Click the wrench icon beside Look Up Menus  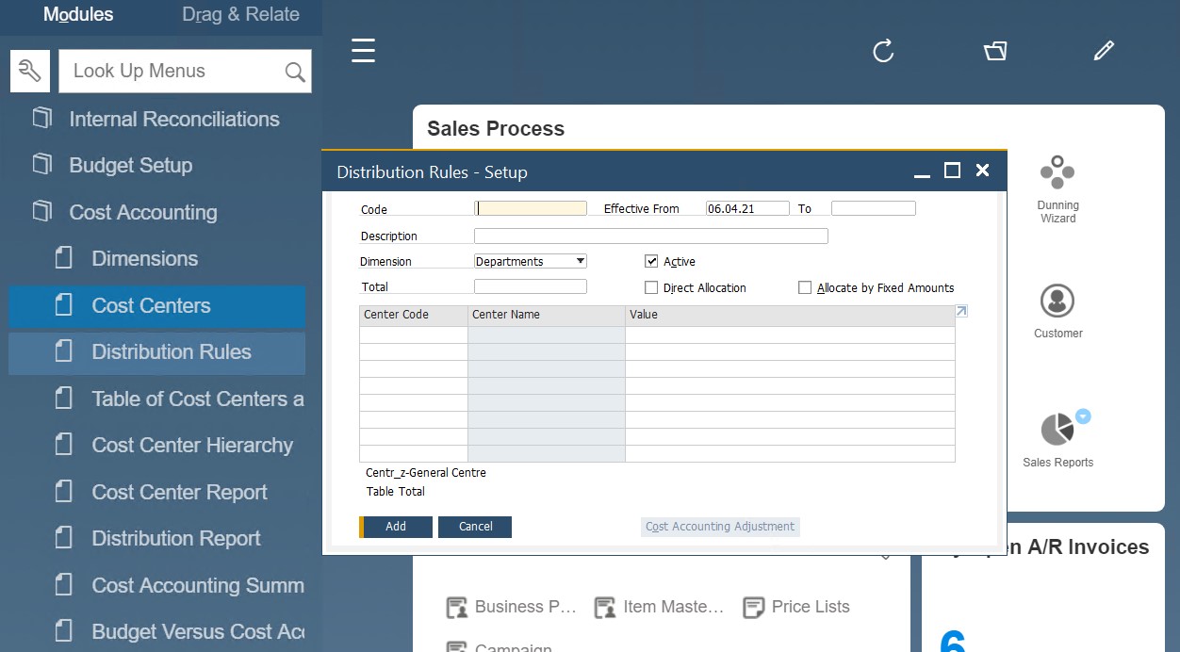[x=30, y=72]
